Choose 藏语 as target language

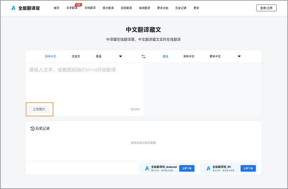coord(166,56)
